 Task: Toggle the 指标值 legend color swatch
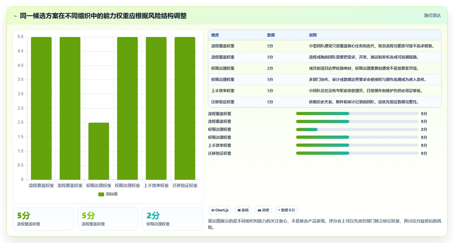point(101,194)
